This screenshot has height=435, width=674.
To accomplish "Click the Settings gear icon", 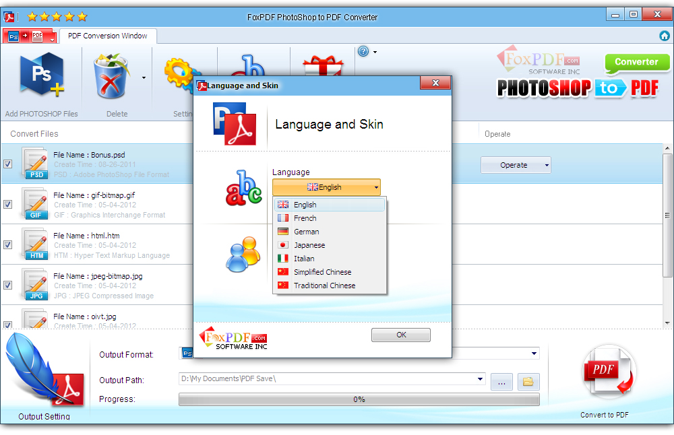I will pos(179,75).
